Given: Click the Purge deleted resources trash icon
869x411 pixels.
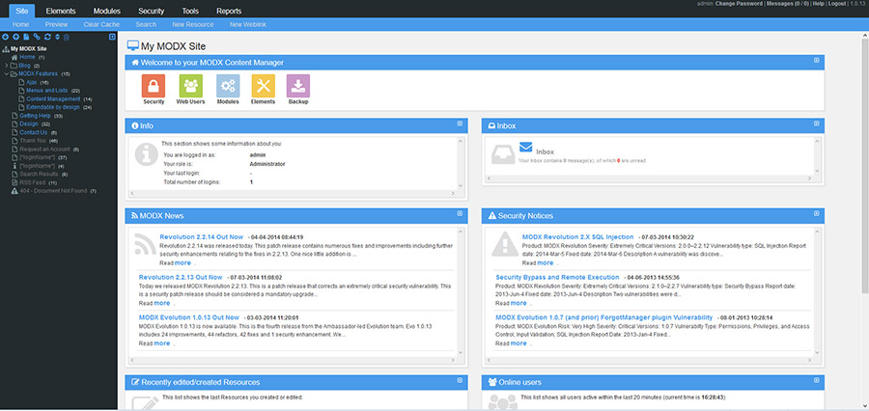Looking at the screenshot, I should coord(66,37).
